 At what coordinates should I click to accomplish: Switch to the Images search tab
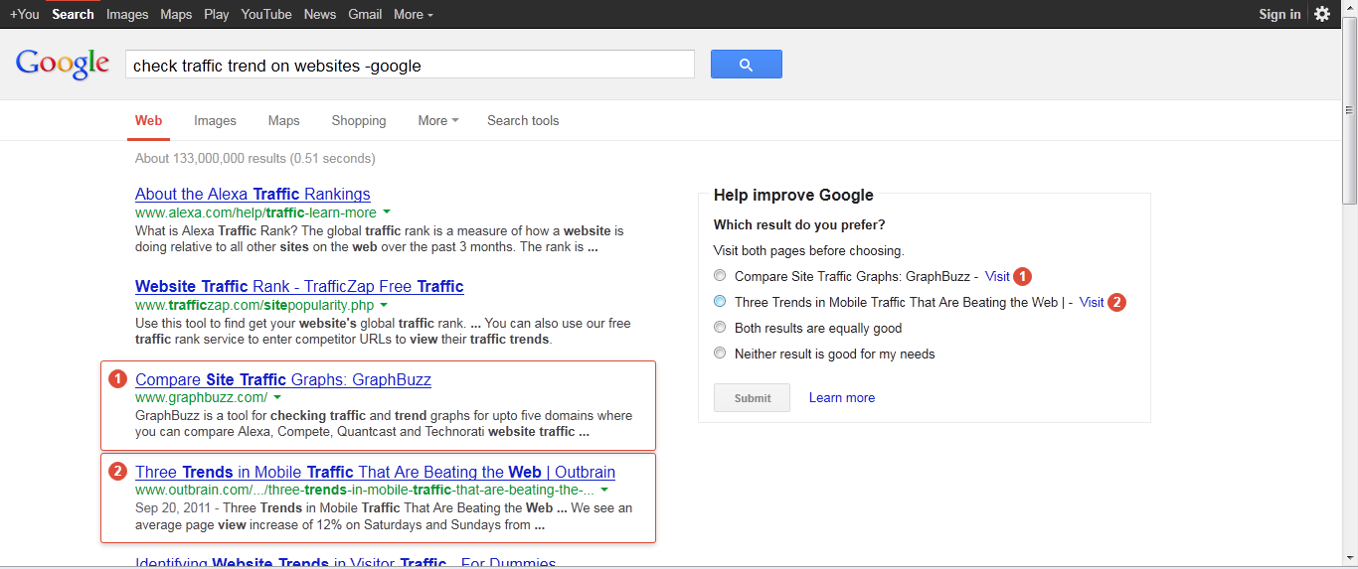tap(215, 120)
